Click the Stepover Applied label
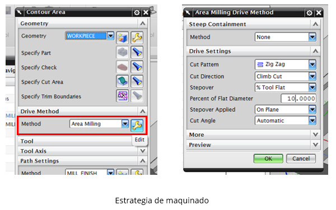336x210 pixels. tap(213, 109)
